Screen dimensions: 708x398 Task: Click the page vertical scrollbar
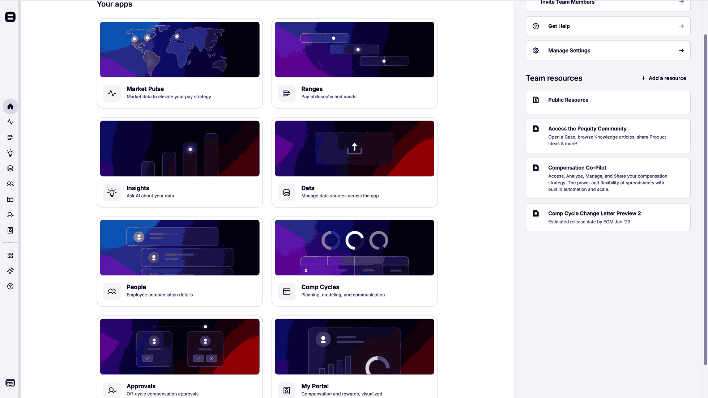click(x=705, y=199)
